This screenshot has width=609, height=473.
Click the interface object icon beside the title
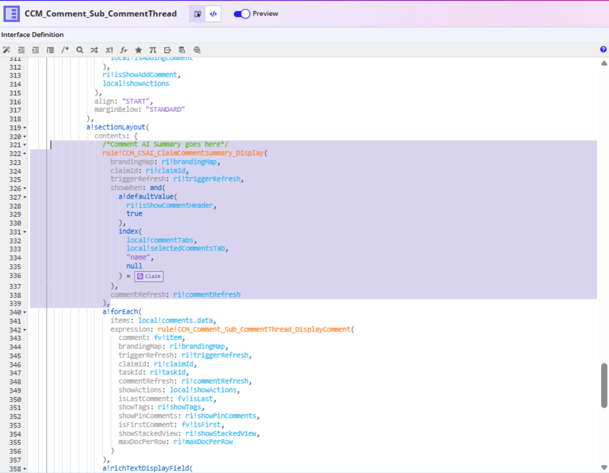pos(12,14)
